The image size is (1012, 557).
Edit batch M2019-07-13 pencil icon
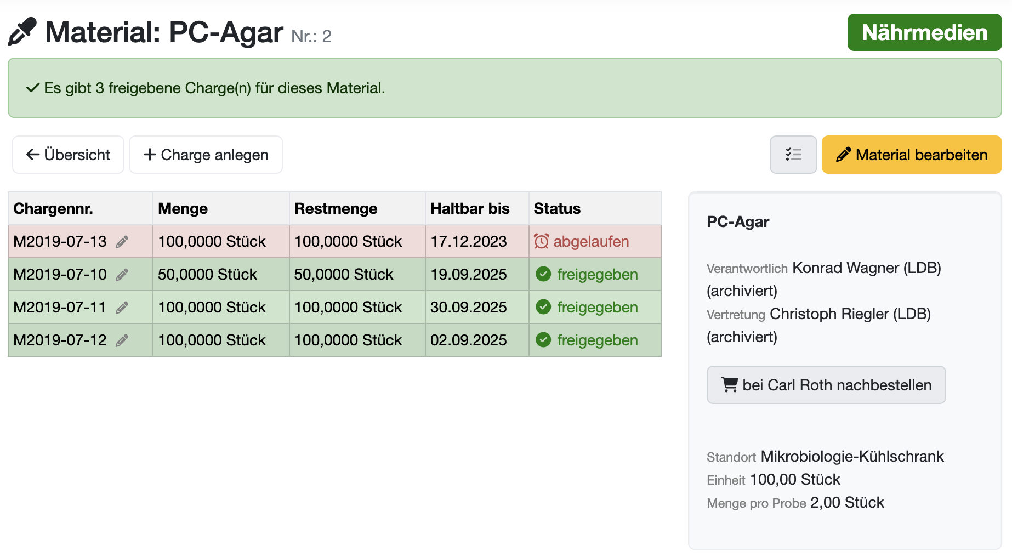point(122,242)
